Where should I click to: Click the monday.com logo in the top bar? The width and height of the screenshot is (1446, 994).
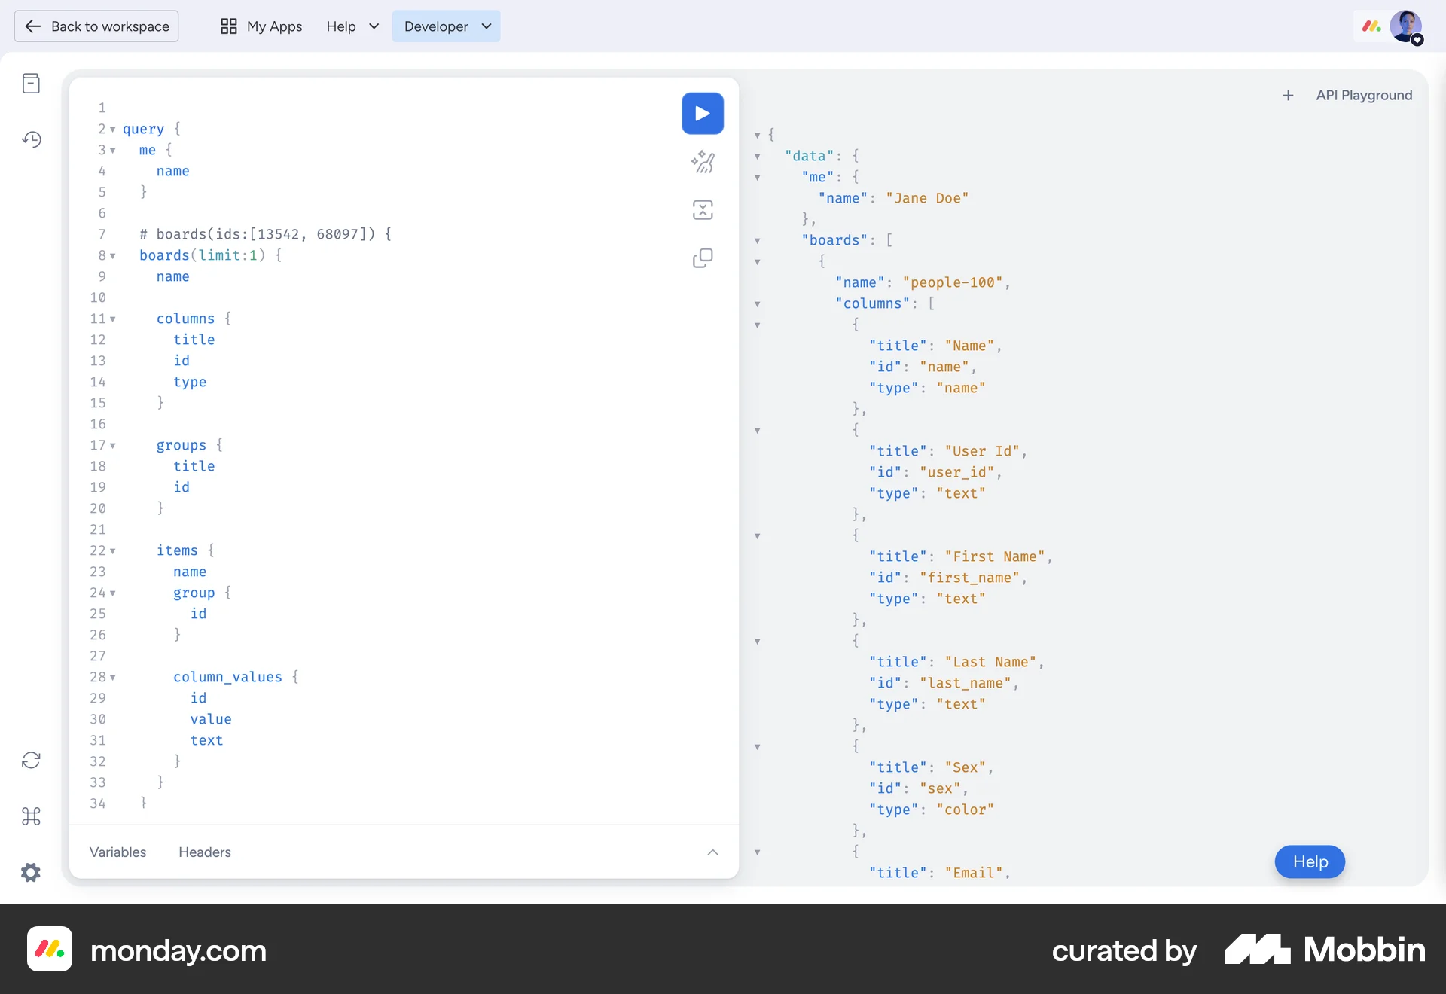[x=1371, y=26]
